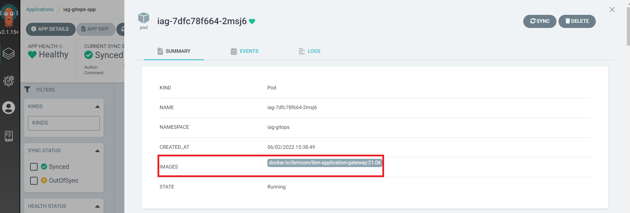This screenshot has width=630, height=213.
Task: Click the refresh button beside APP DIFF
Action: [122, 29]
